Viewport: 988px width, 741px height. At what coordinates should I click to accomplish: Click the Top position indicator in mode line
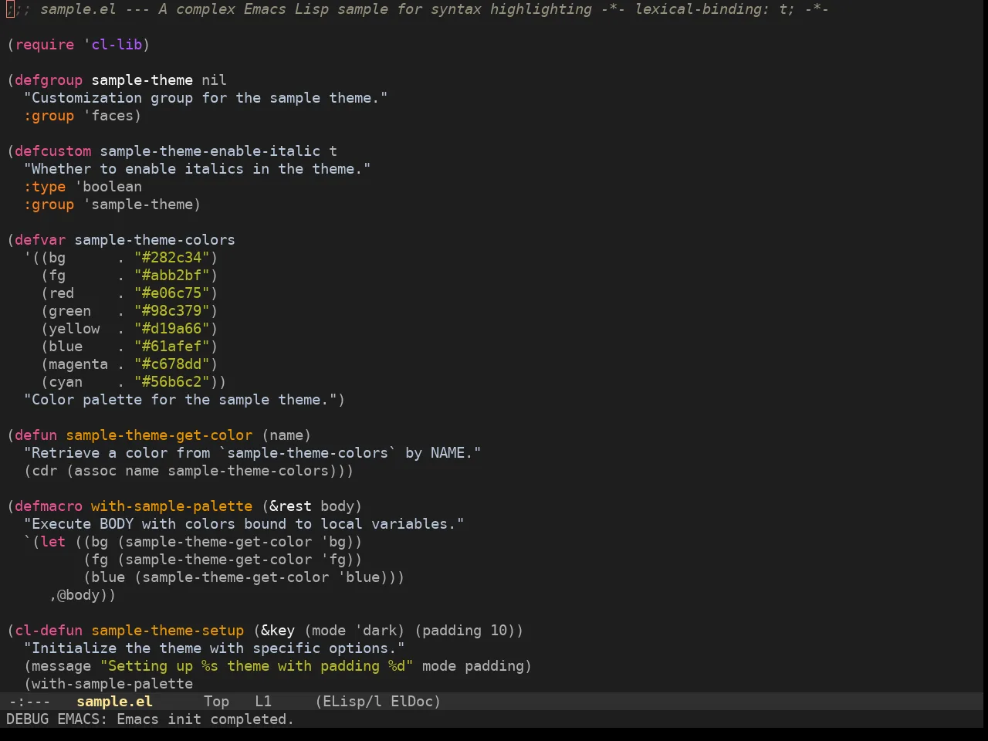pos(216,701)
